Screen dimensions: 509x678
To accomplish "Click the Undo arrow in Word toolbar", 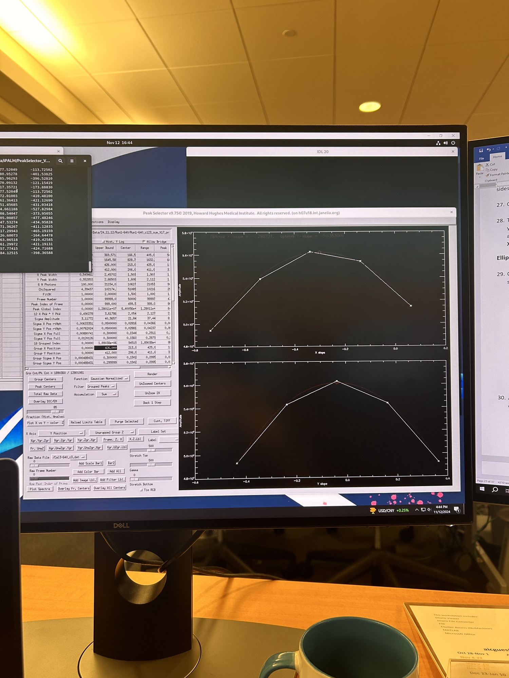I will [x=488, y=149].
